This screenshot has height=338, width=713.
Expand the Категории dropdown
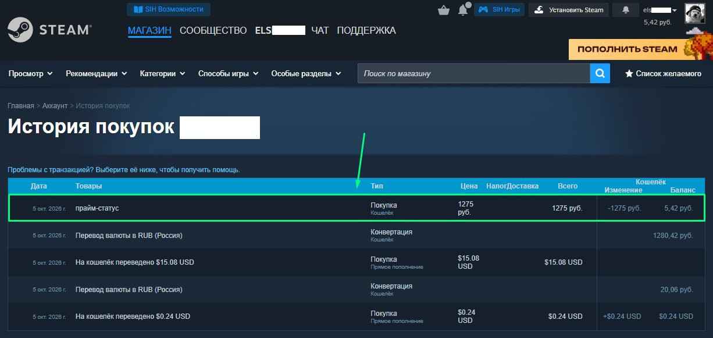point(162,74)
